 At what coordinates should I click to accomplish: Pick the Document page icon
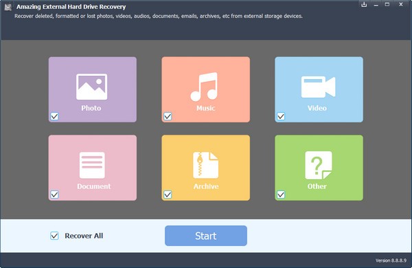pos(92,165)
